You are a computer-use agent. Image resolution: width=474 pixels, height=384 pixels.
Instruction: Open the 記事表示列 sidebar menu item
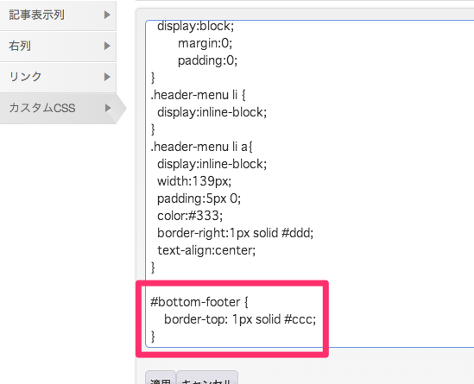[x=58, y=15]
